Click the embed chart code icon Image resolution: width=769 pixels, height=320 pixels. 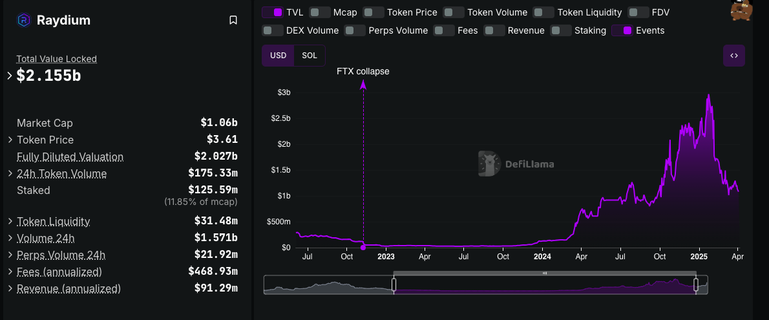[x=734, y=56]
